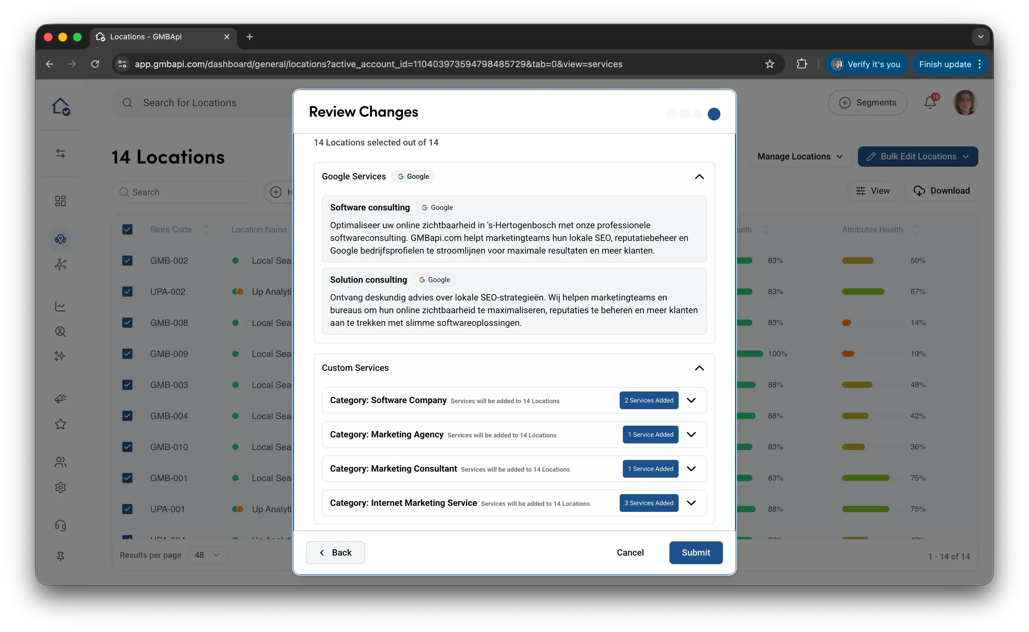Open the reviews star icon in sidebar

pyautogui.click(x=61, y=424)
